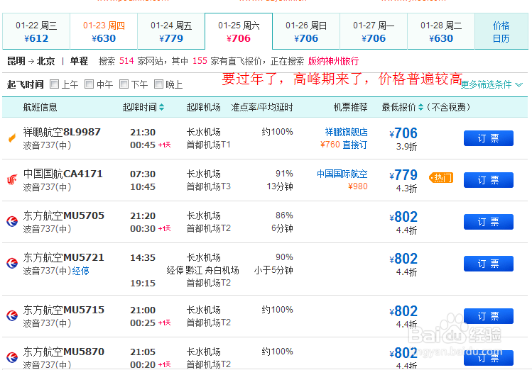Click the 4.3折 discount for CA4171
532x370 pixels.
[x=406, y=189]
